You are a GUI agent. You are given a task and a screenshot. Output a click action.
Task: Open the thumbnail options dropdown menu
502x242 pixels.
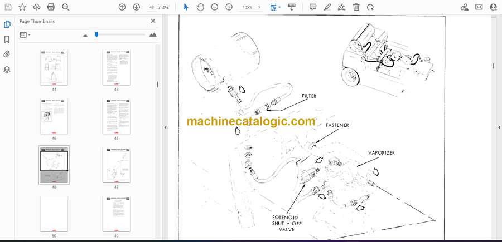click(25, 34)
